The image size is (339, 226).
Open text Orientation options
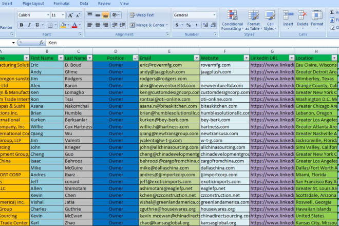click(x=116, y=15)
